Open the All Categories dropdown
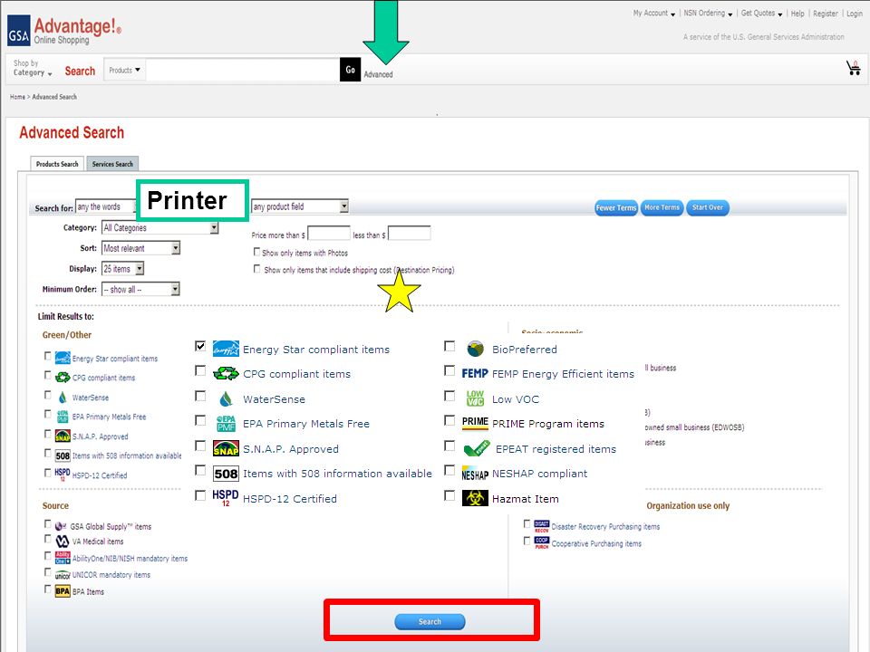The height and width of the screenshot is (652, 870). 160,228
